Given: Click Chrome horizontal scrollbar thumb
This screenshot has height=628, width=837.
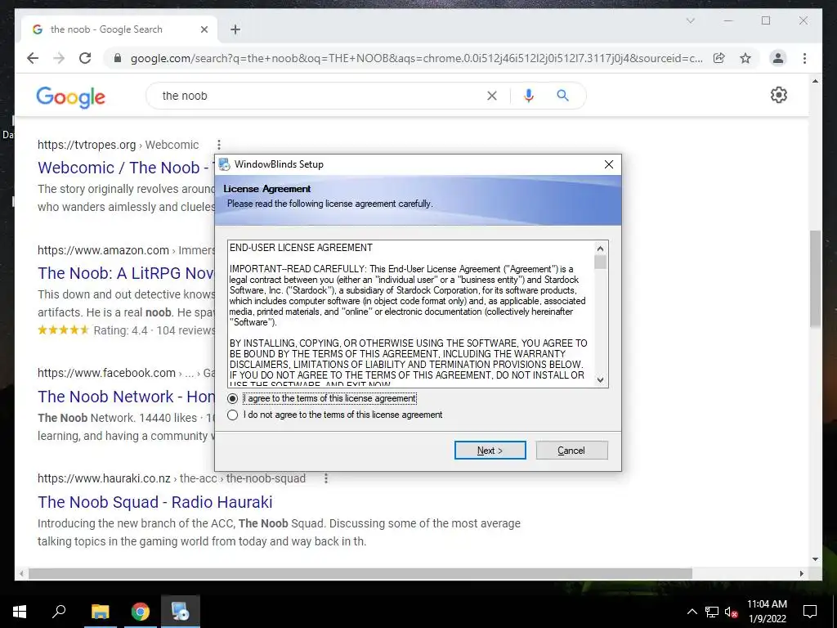Looking at the screenshot, I should (x=360, y=573).
